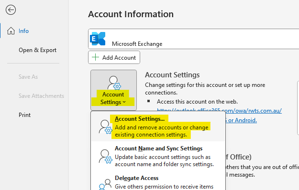Select Print in the backstage sidebar
Screen dimensions: 299x190
pyautogui.click(x=24, y=115)
